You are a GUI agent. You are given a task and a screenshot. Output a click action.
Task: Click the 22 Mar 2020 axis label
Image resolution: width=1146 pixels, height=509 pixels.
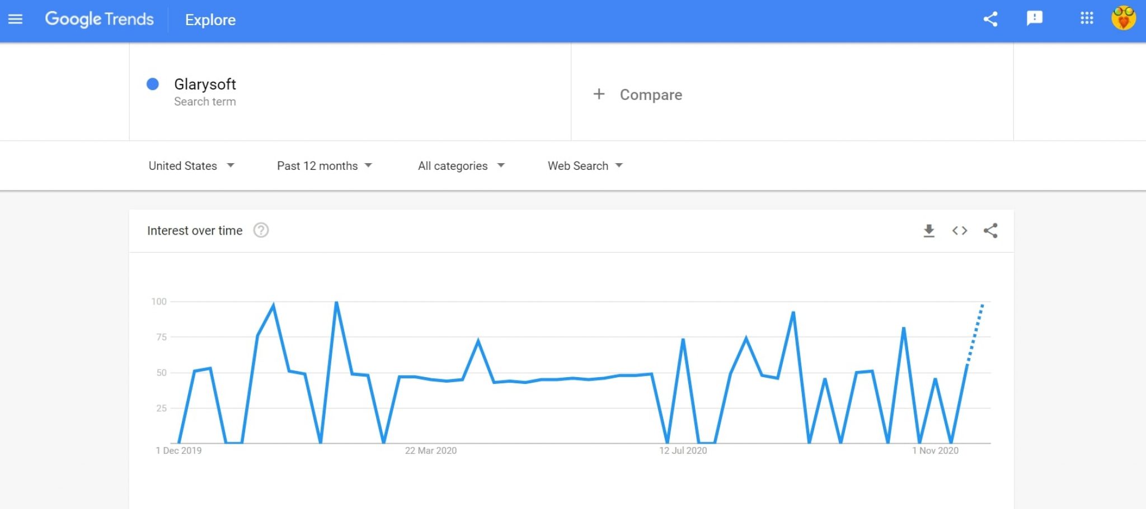[431, 451]
